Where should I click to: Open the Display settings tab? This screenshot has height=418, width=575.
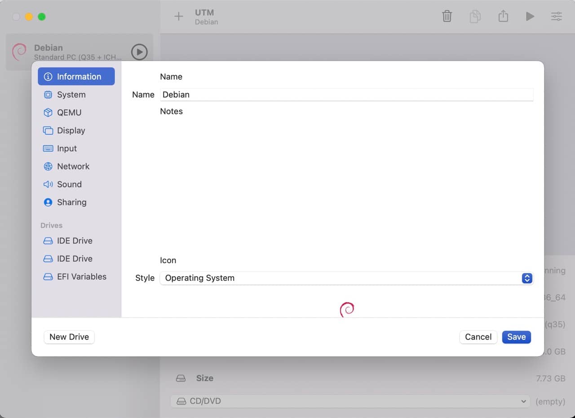pyautogui.click(x=76, y=130)
